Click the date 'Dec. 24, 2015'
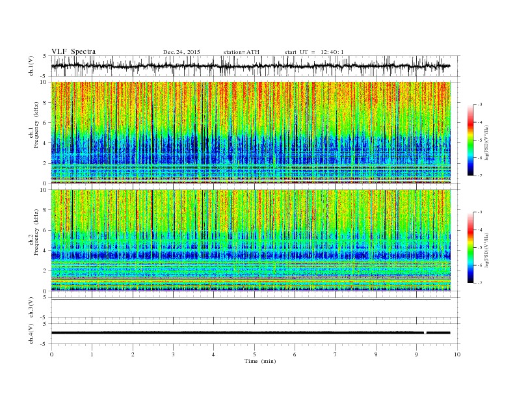 point(181,52)
